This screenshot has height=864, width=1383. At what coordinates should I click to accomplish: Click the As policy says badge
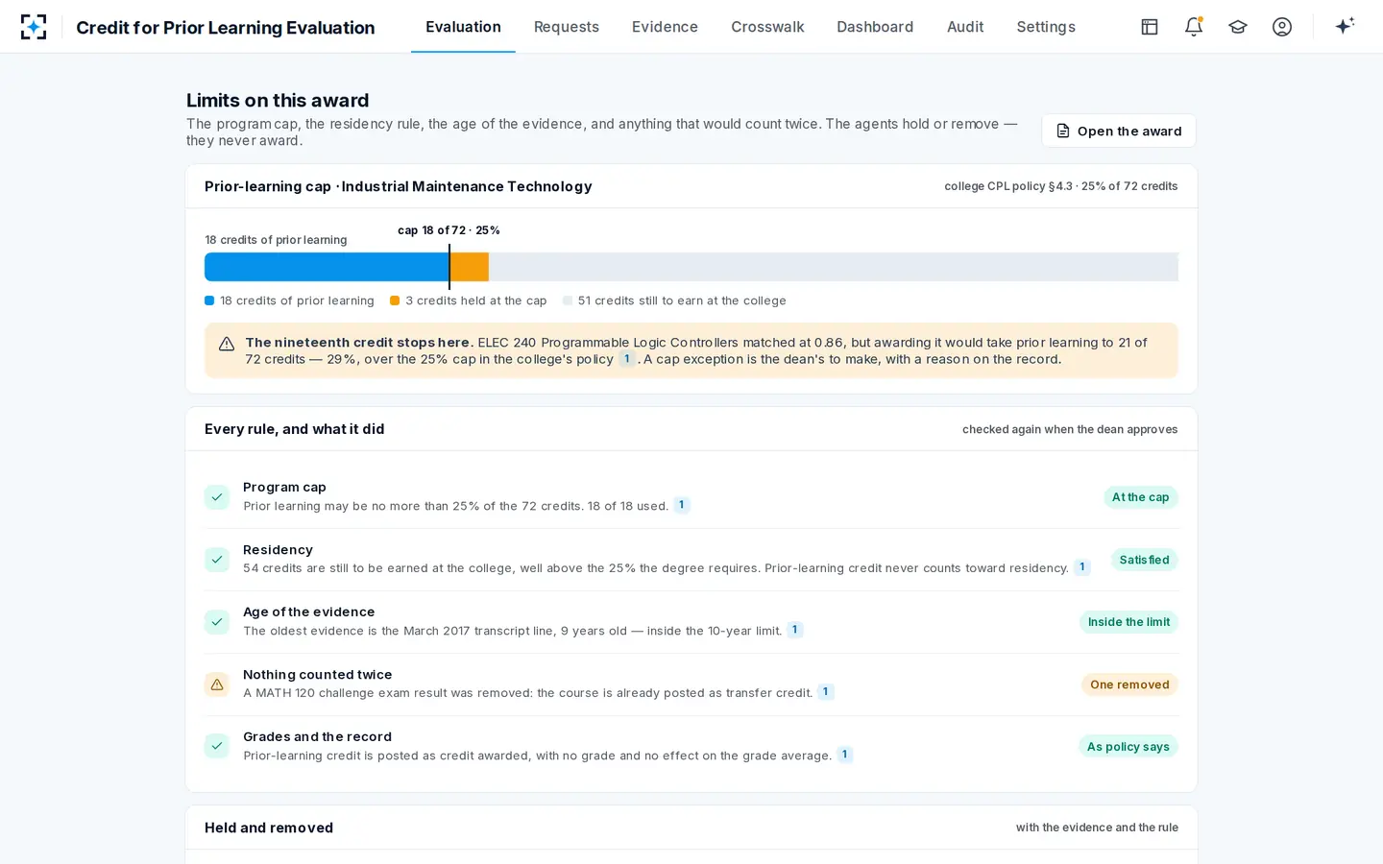coord(1128,747)
